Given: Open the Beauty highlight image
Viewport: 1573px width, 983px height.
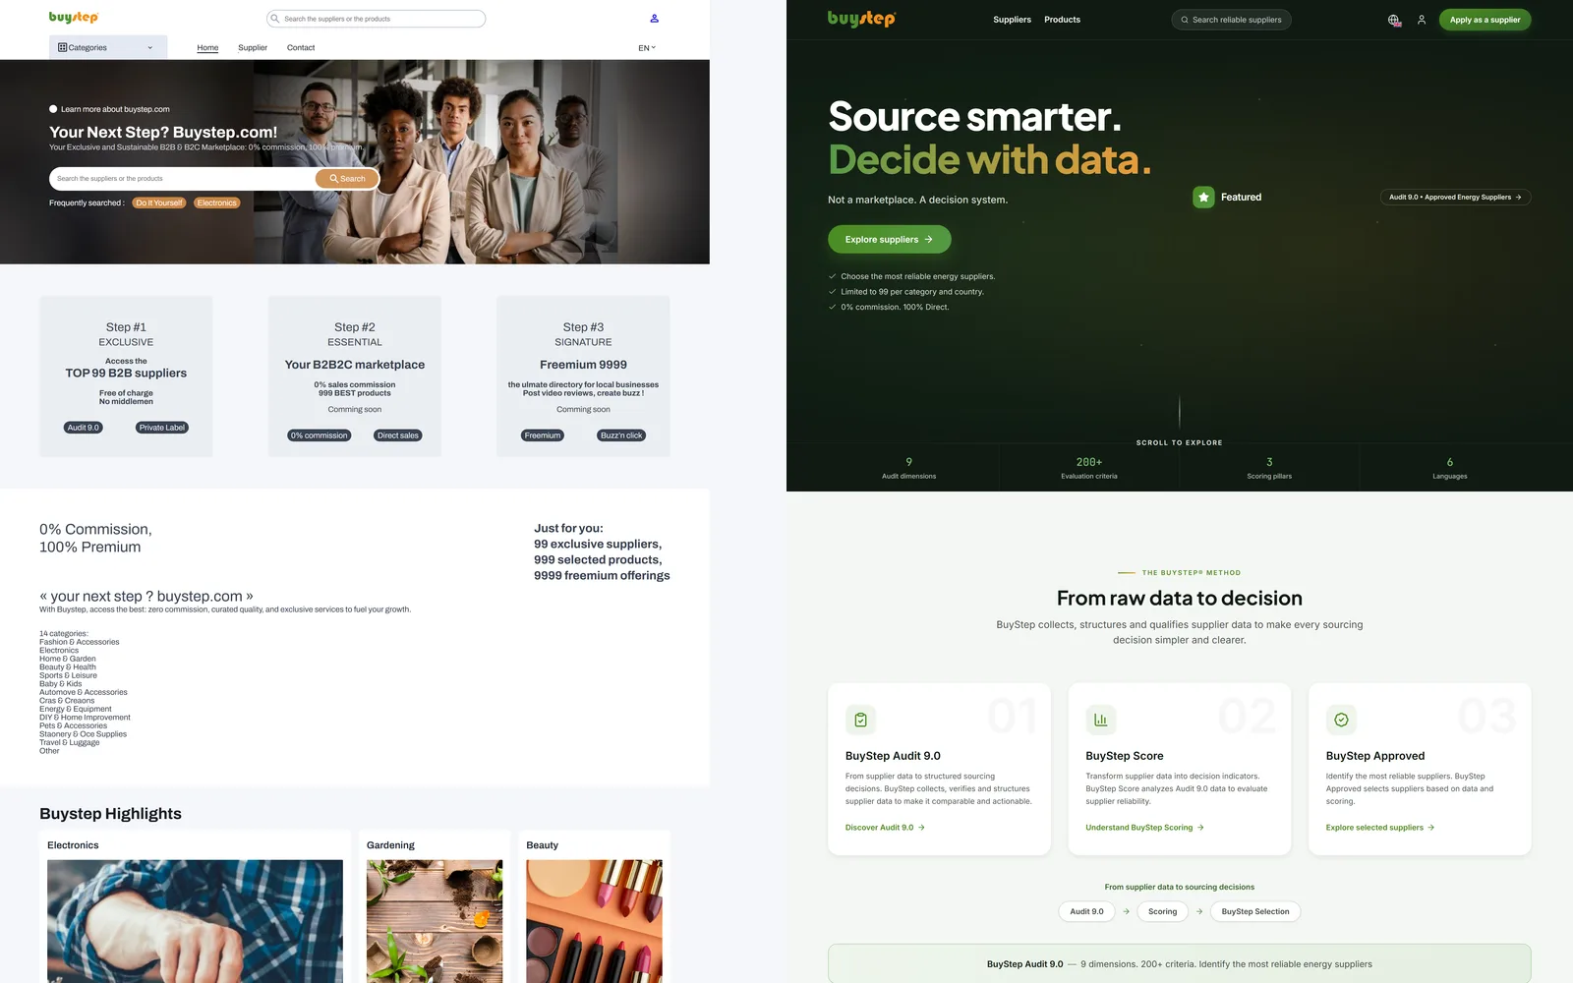Looking at the screenshot, I should click(594, 921).
